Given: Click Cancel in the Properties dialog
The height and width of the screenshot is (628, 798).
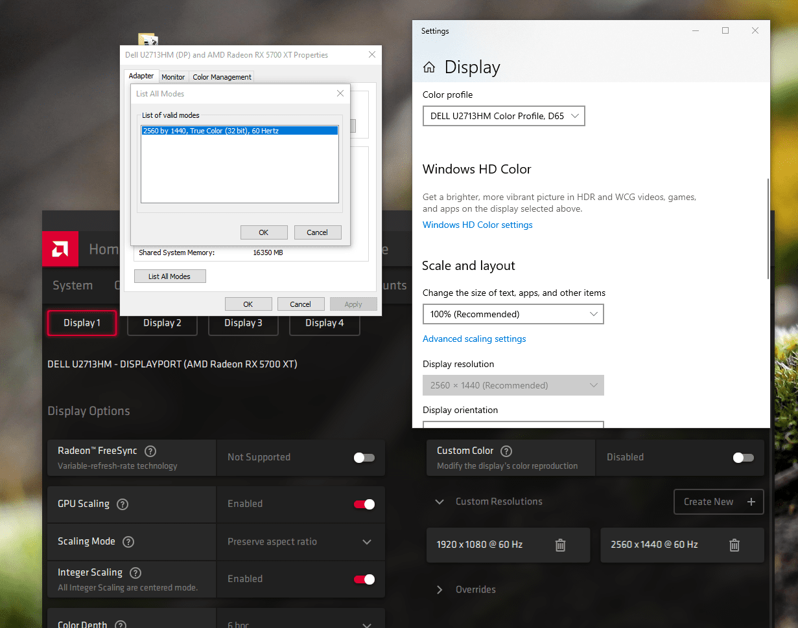Looking at the screenshot, I should click(x=301, y=304).
